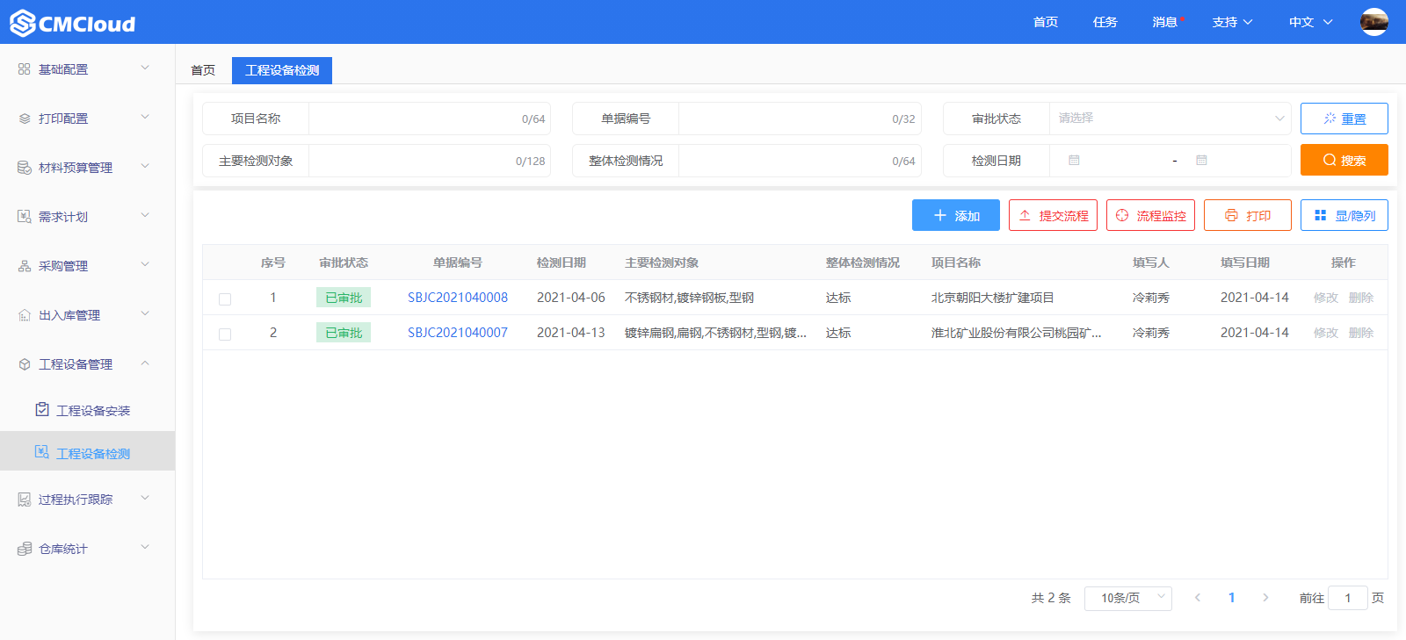Open 消息 in top navigation
The width and height of the screenshot is (1406, 640).
pyautogui.click(x=1165, y=22)
